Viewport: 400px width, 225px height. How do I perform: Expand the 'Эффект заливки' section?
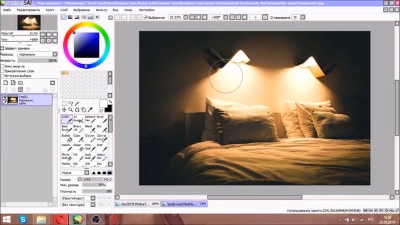pos(2,48)
